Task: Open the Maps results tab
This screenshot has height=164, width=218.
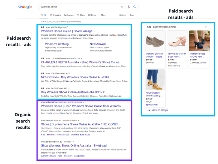Action: [x=81, y=15]
